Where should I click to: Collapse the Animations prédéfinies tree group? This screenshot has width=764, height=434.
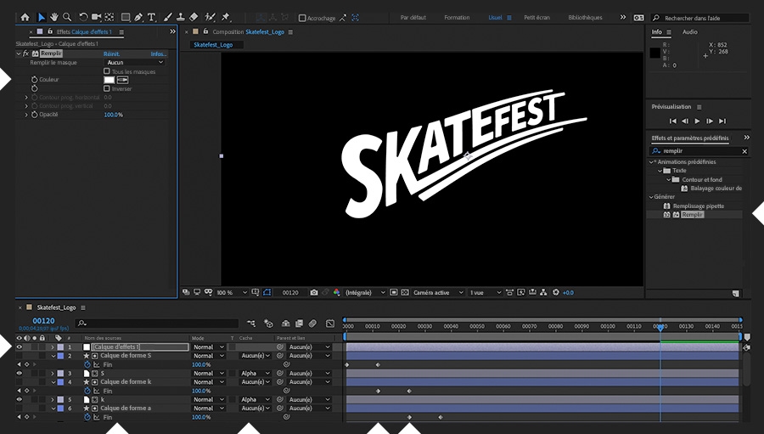[x=652, y=162]
